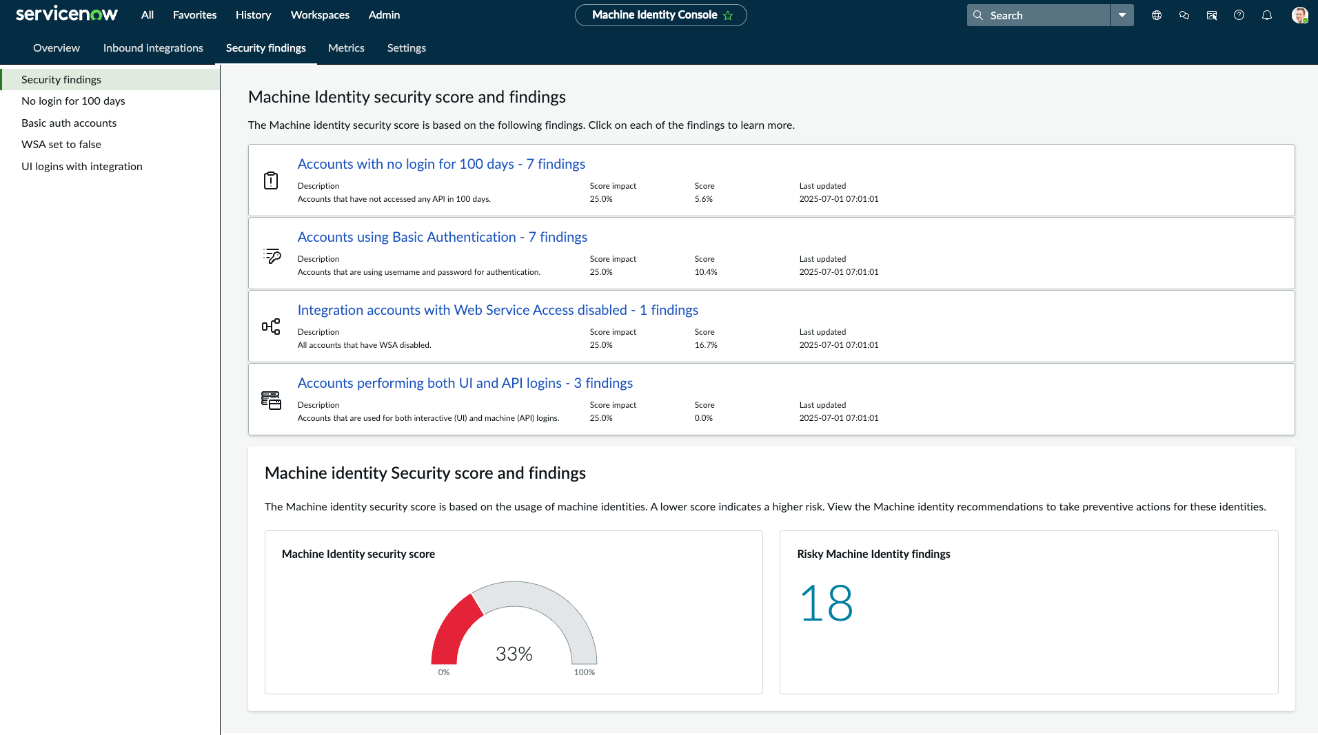
Task: Select WSA set to false sidebar item
Action: pos(110,144)
